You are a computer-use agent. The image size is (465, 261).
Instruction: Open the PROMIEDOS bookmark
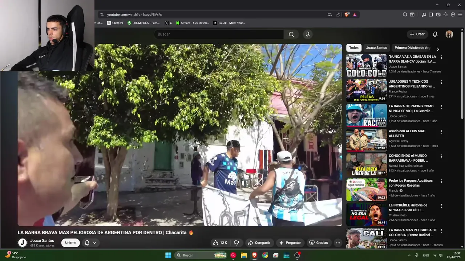coord(143,23)
